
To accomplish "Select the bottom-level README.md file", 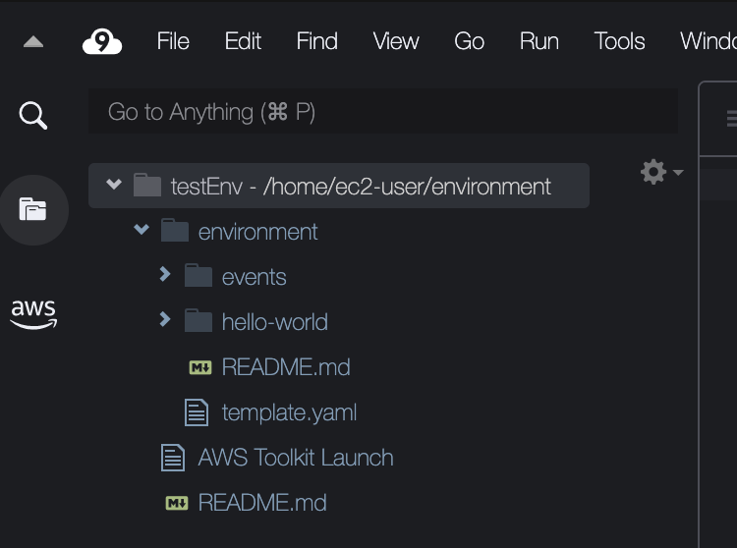I will tap(261, 503).
